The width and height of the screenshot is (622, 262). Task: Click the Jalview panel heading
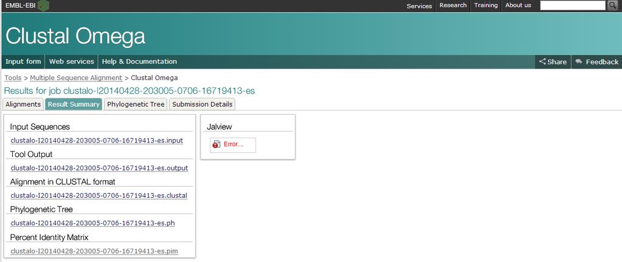click(219, 127)
